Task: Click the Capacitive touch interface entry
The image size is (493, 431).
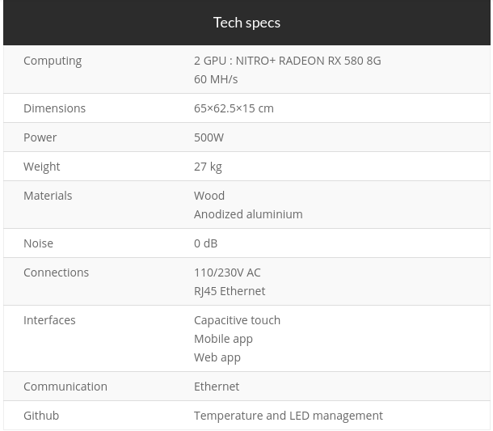Action: click(x=237, y=320)
